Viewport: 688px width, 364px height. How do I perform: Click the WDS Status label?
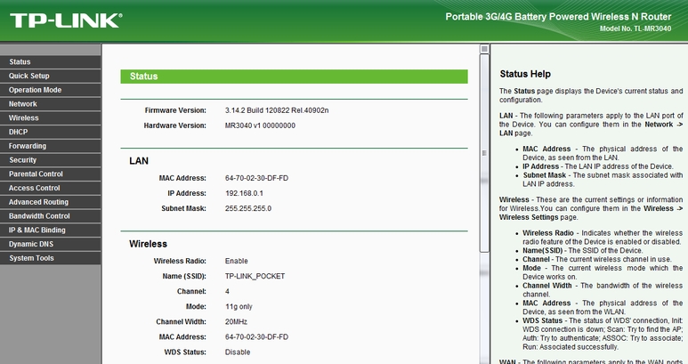[x=185, y=352]
